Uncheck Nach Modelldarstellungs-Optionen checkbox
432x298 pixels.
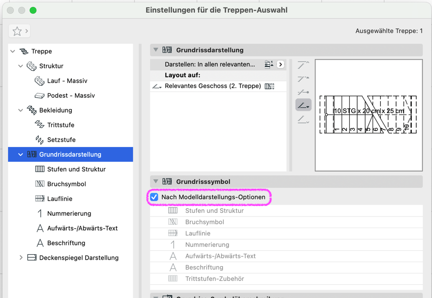click(x=154, y=197)
